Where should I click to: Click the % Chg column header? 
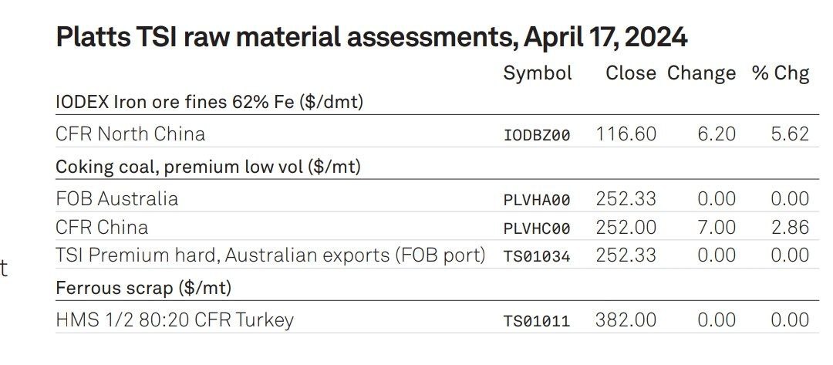tap(781, 73)
